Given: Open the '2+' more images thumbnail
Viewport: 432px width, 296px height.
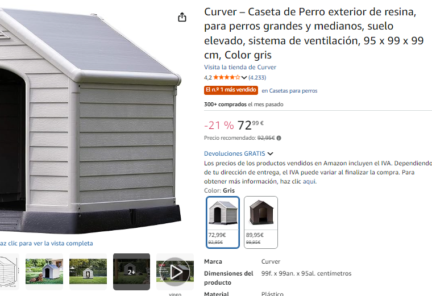Looking at the screenshot, I should [131, 272].
